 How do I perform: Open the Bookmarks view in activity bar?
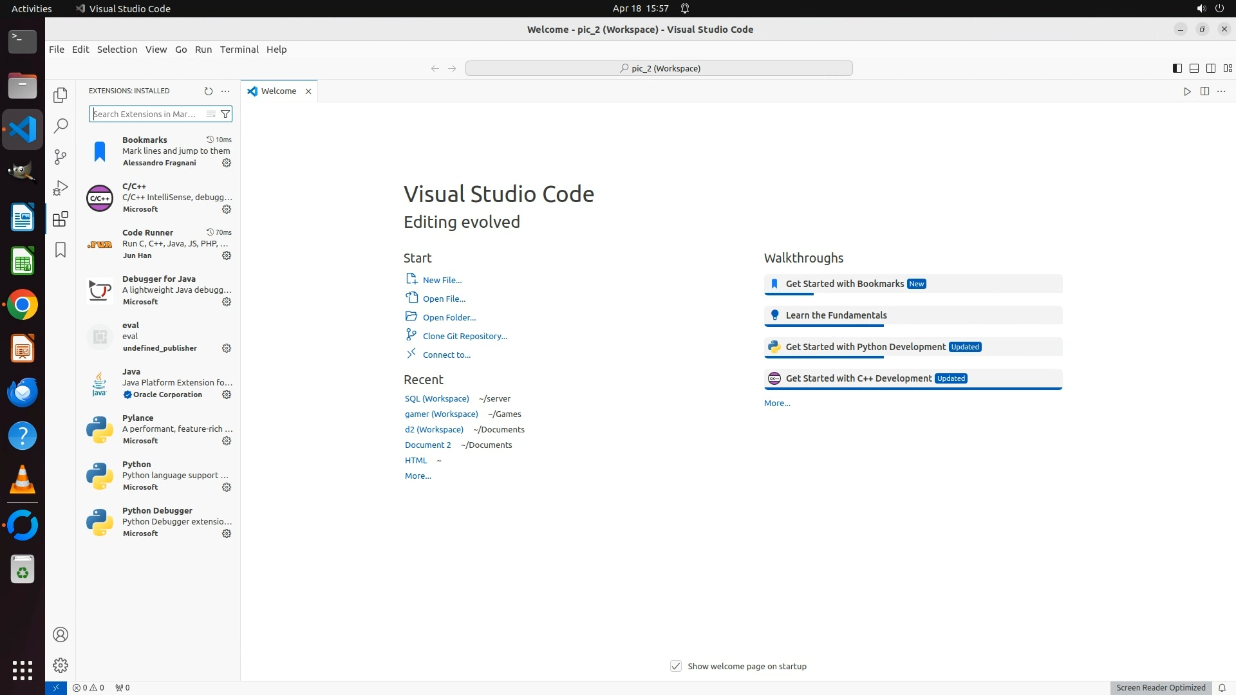click(61, 250)
